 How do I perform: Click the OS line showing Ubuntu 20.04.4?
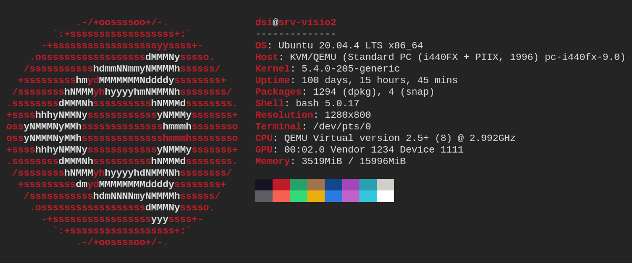coord(339,46)
